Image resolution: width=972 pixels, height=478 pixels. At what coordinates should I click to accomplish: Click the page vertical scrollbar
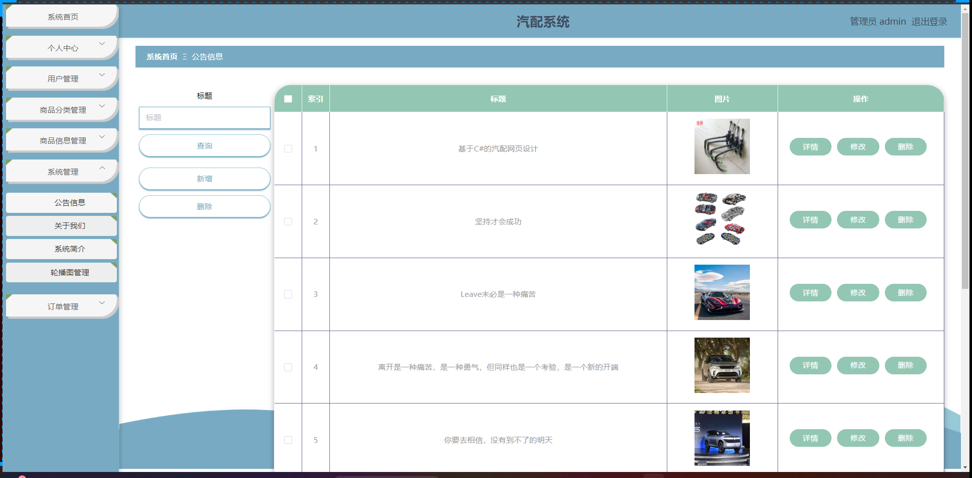(x=965, y=151)
